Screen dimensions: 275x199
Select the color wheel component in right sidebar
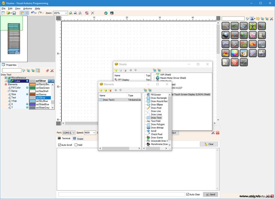pyautogui.click(x=234, y=53)
